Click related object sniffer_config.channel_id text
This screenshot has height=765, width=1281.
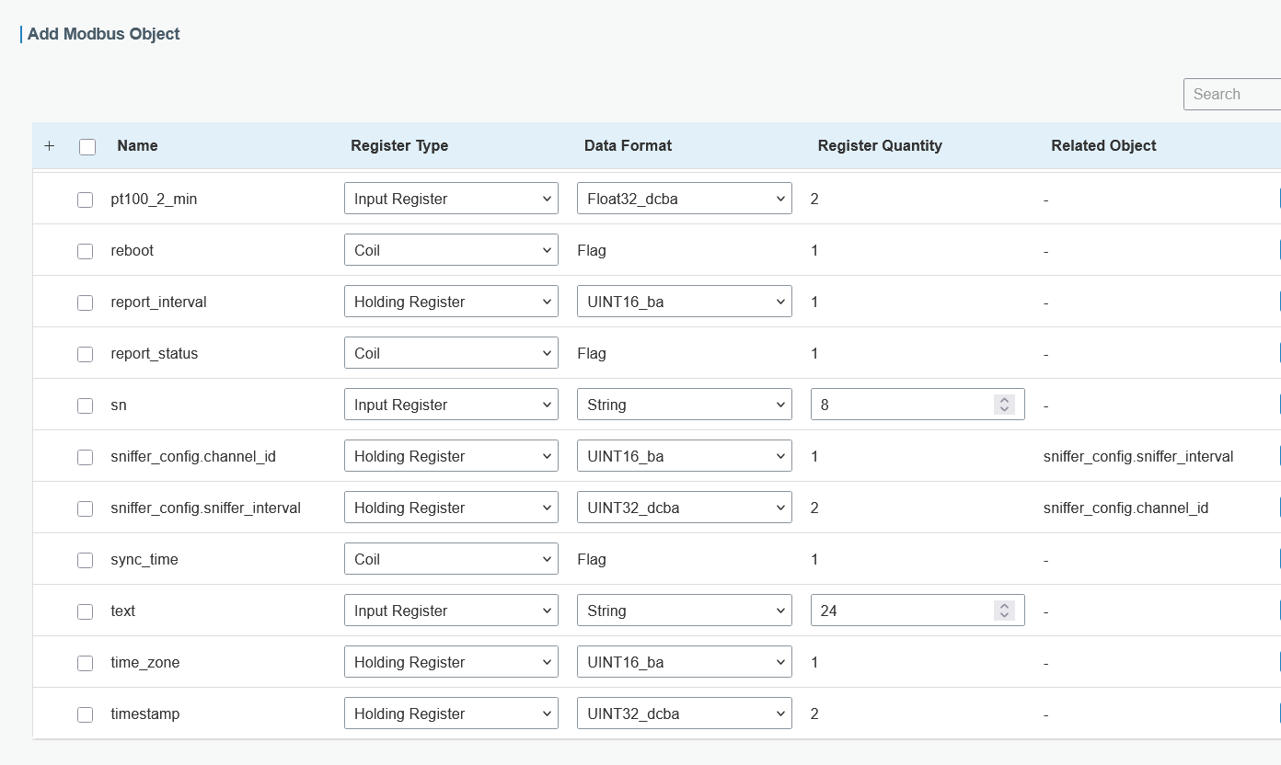coord(1125,508)
